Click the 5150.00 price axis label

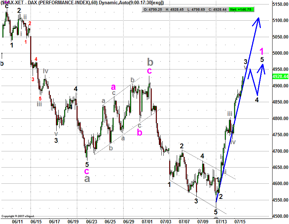(280, 4)
